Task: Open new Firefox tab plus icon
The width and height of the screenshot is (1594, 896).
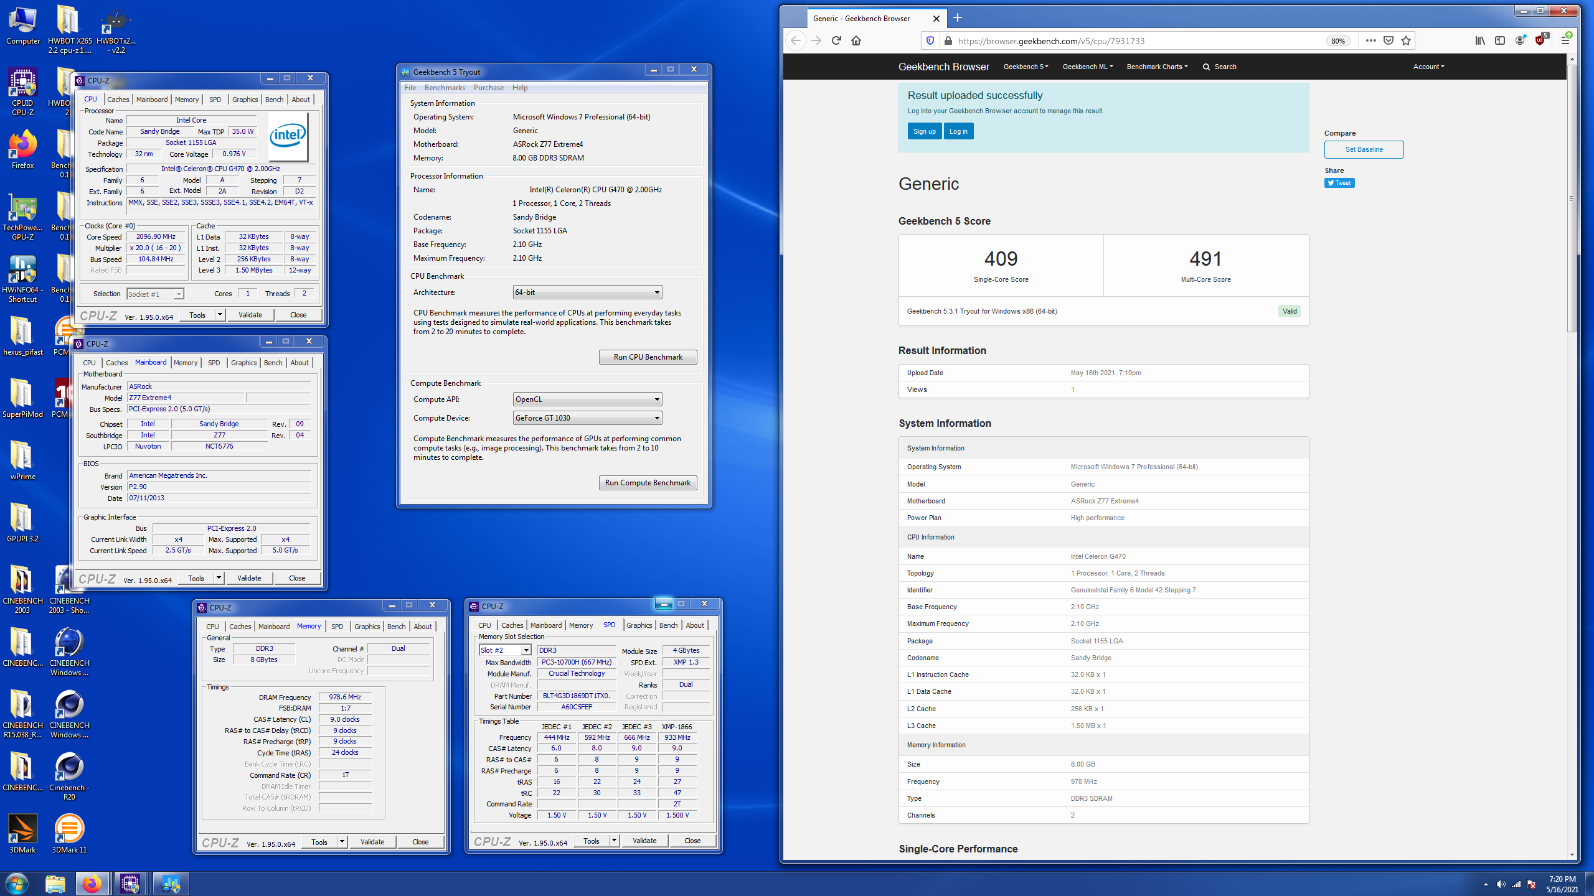Action: pyautogui.click(x=958, y=18)
